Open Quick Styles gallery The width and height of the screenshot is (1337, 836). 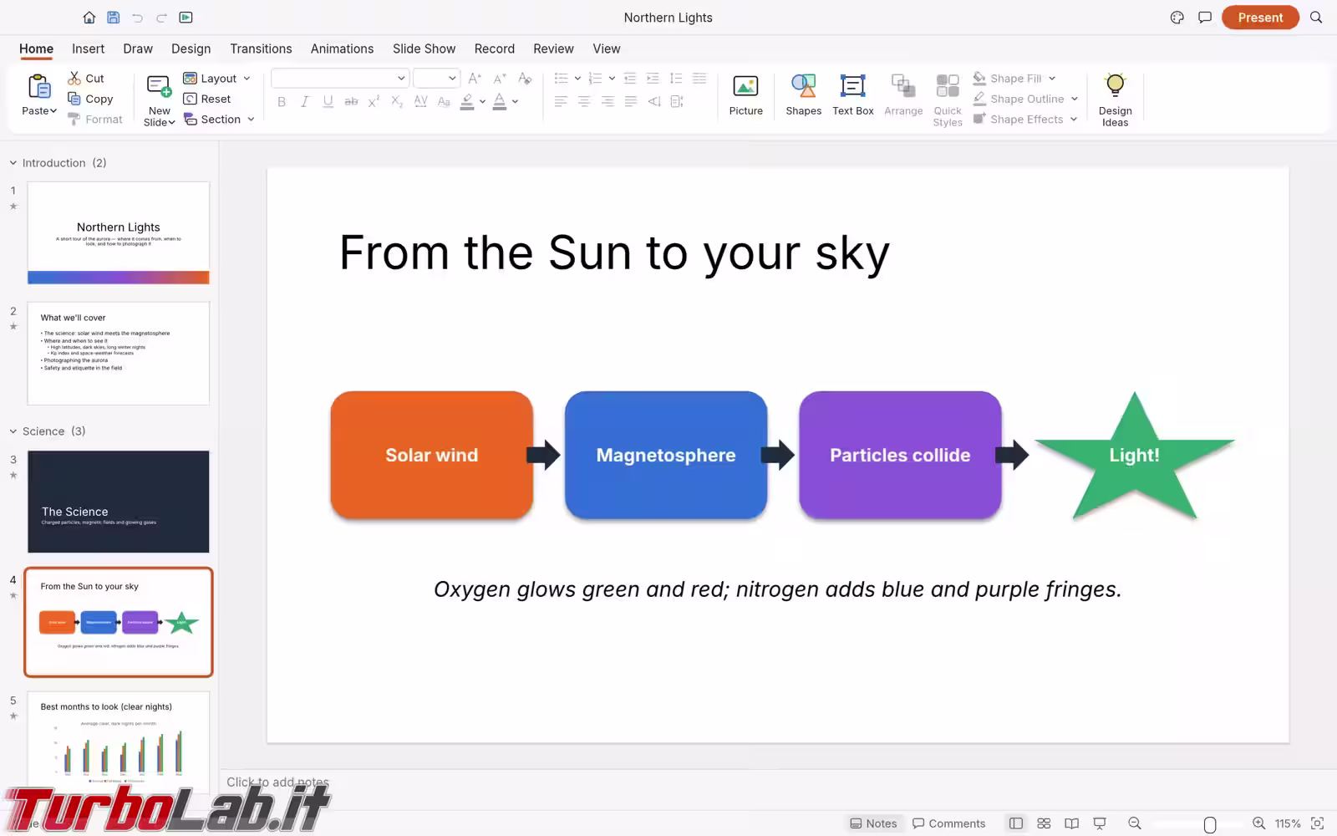[x=948, y=99]
